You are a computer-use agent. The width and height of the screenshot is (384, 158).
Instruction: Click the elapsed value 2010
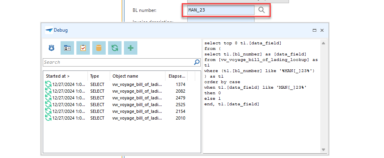coord(181,118)
